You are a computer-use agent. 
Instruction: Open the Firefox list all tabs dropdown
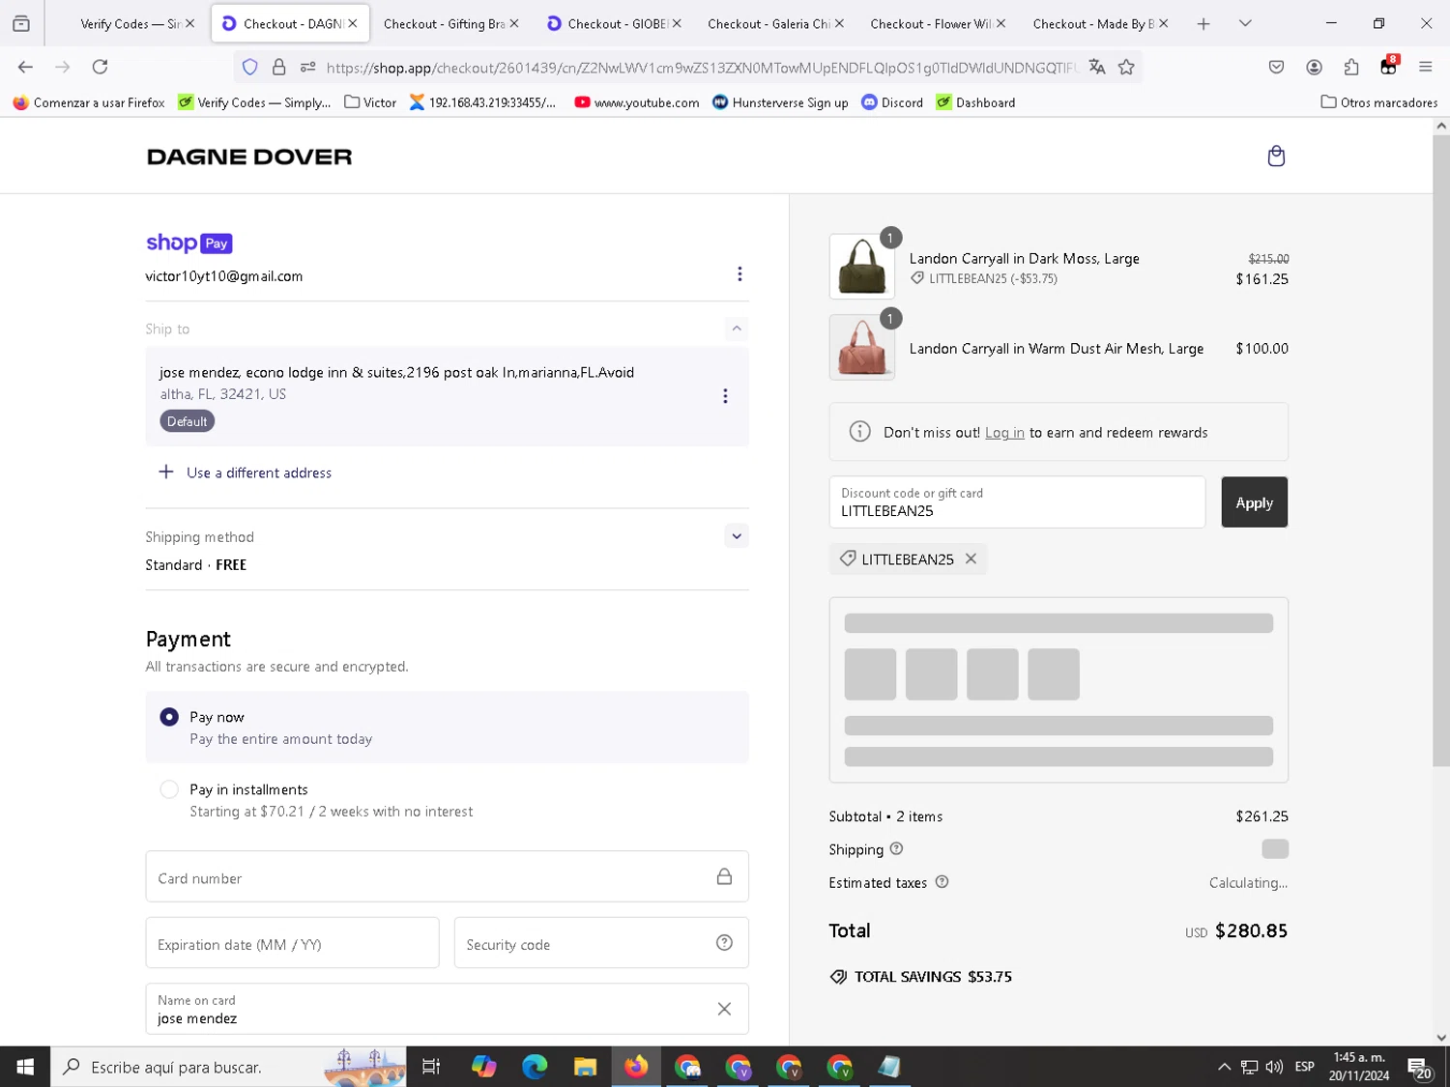point(1245,23)
